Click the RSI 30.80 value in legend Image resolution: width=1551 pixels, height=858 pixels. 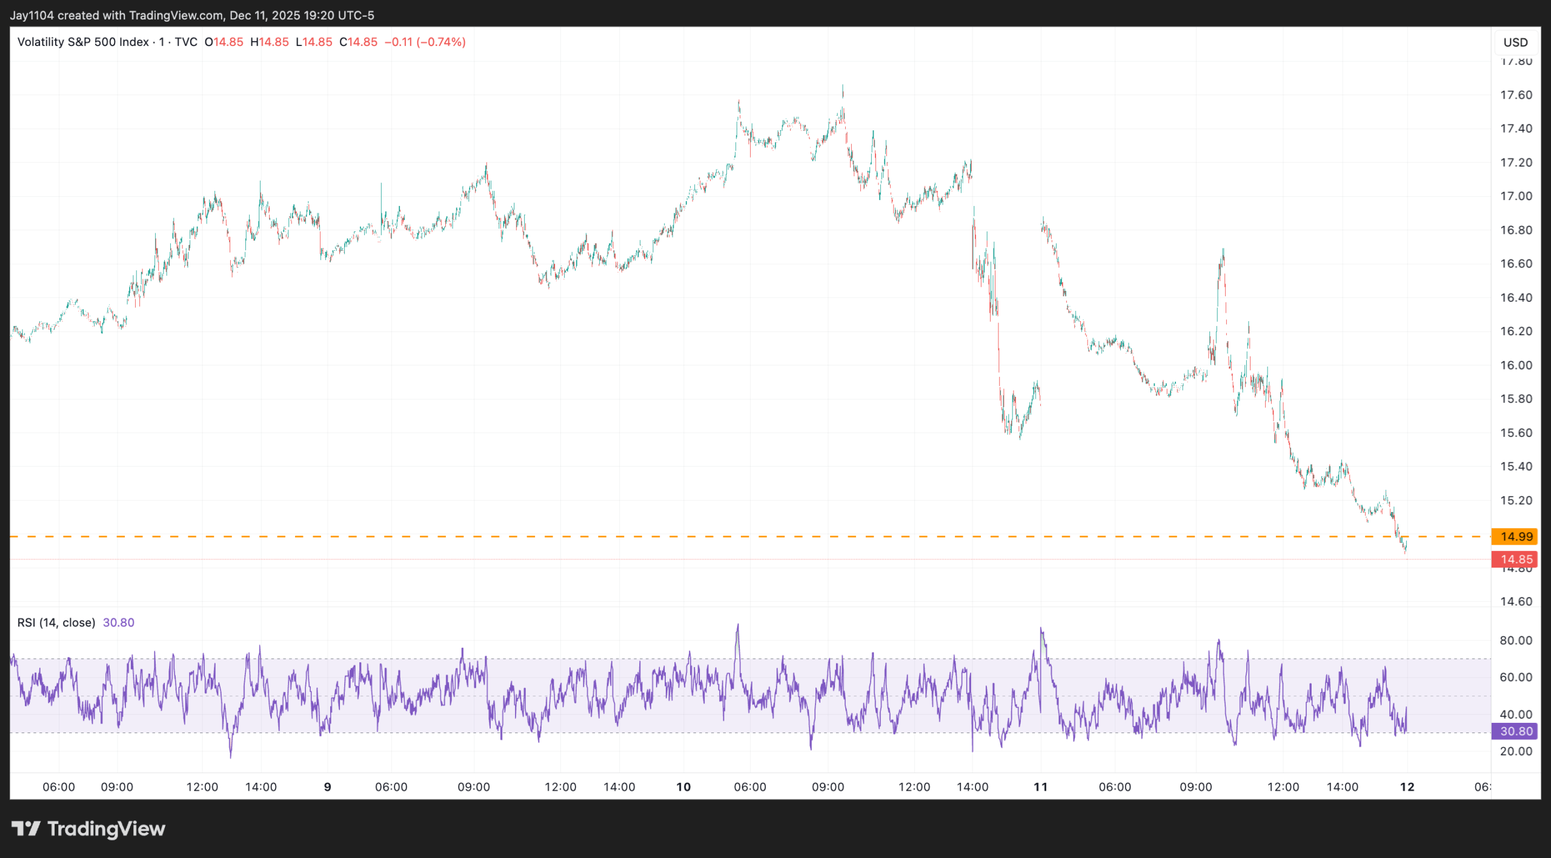tap(119, 622)
